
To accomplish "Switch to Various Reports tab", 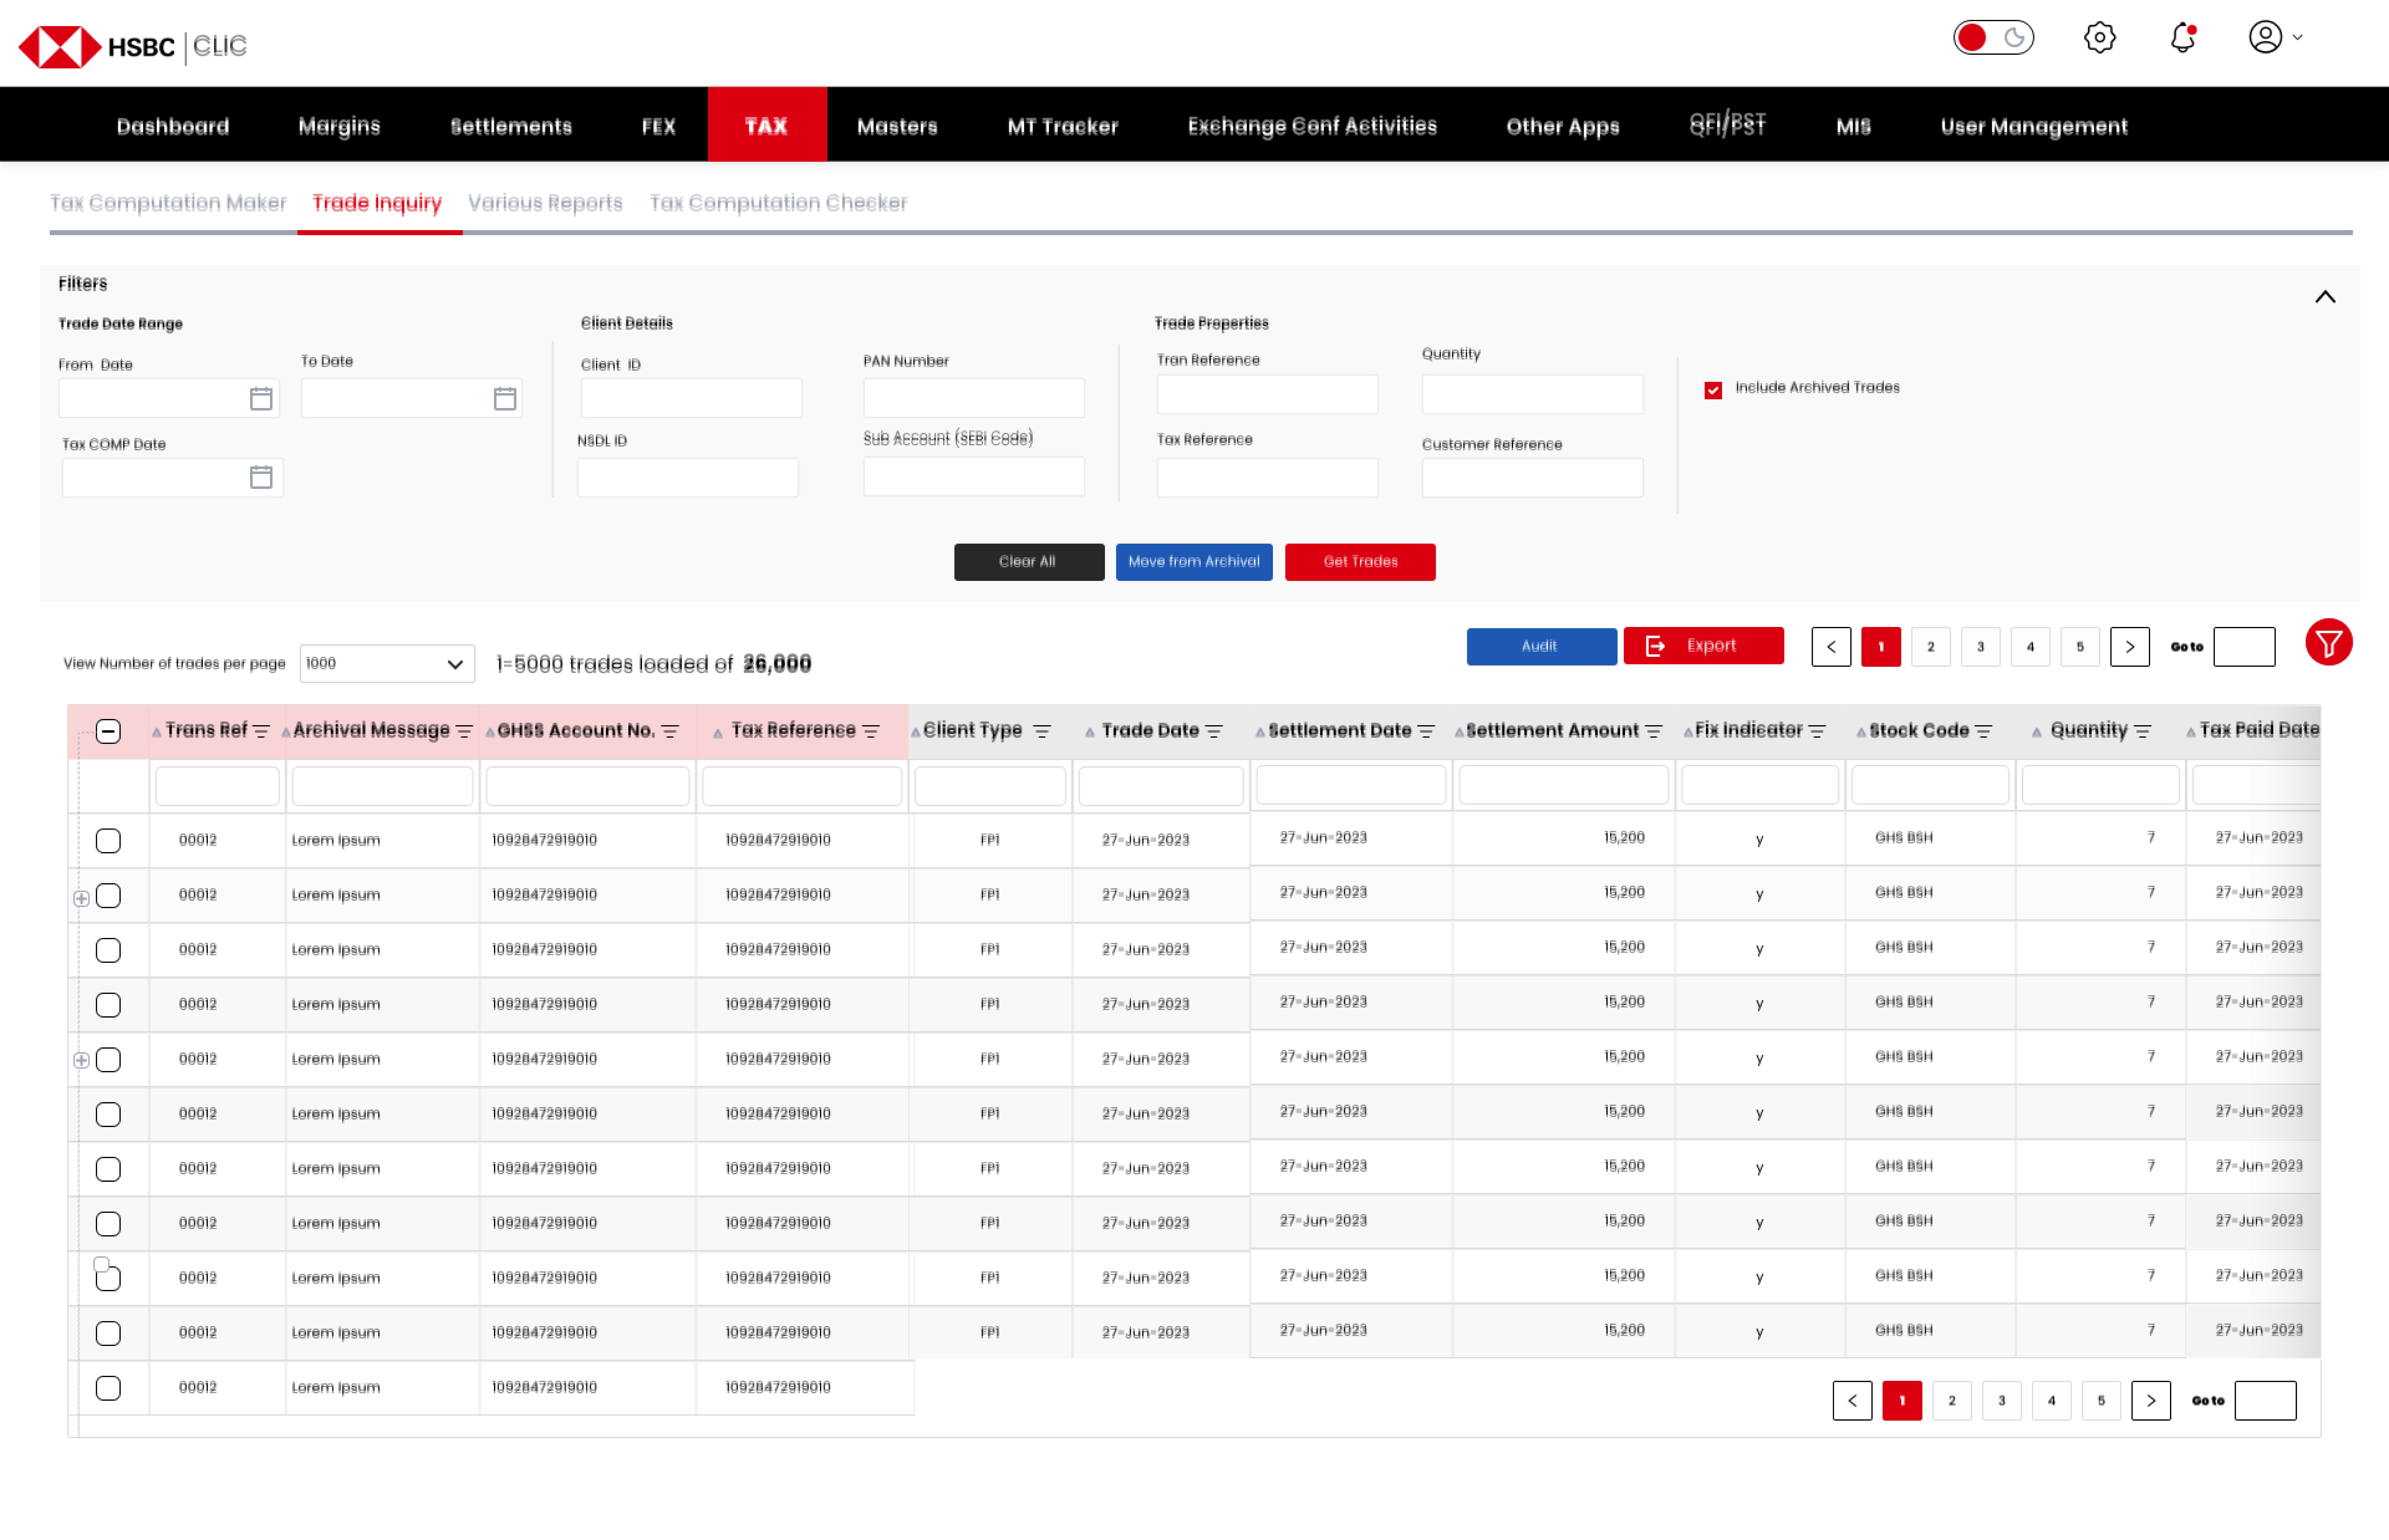I will click(x=545, y=203).
